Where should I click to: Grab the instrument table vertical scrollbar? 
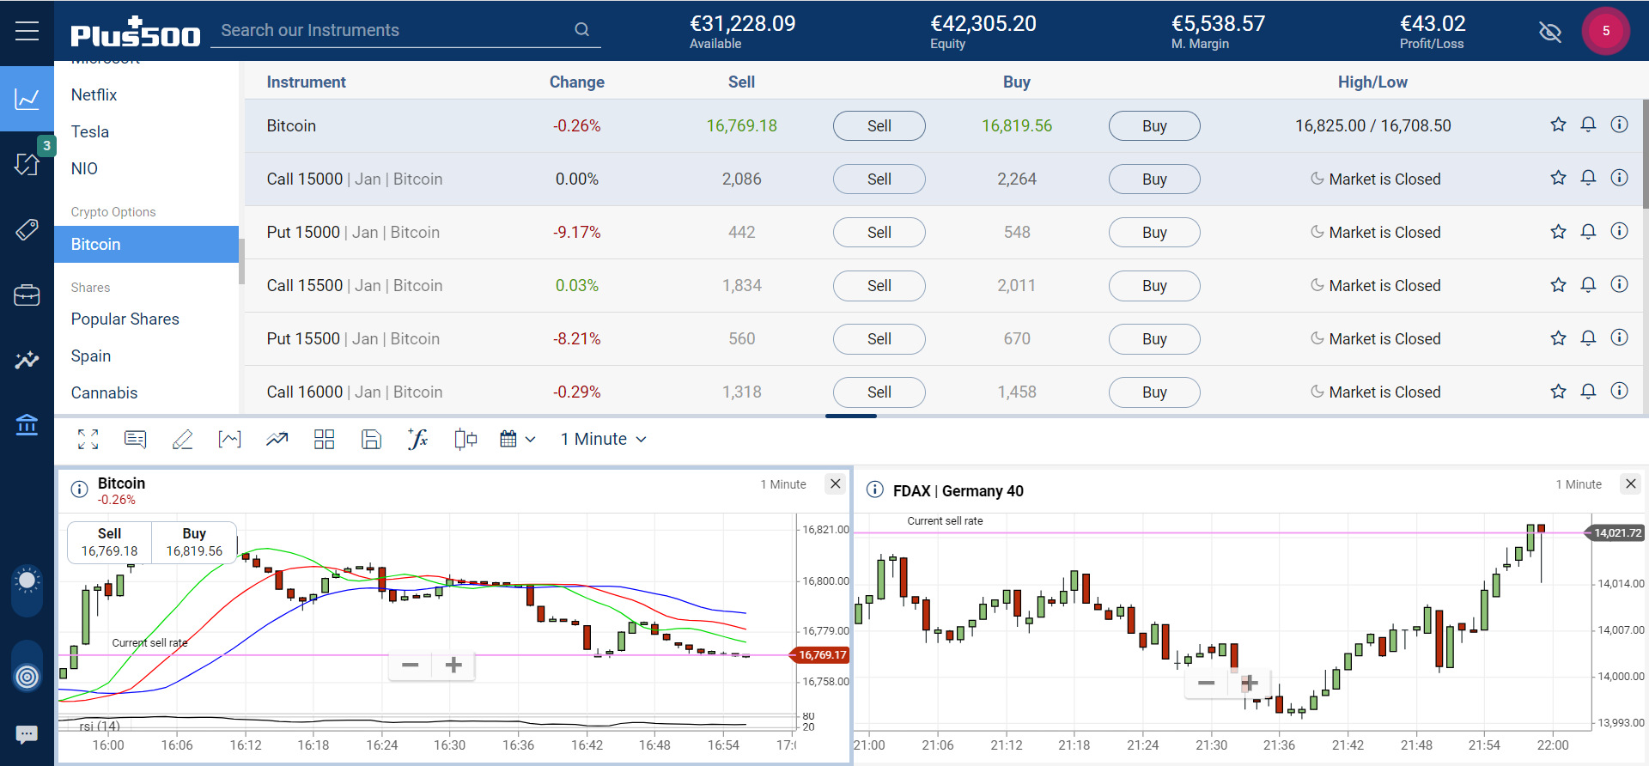1645,155
